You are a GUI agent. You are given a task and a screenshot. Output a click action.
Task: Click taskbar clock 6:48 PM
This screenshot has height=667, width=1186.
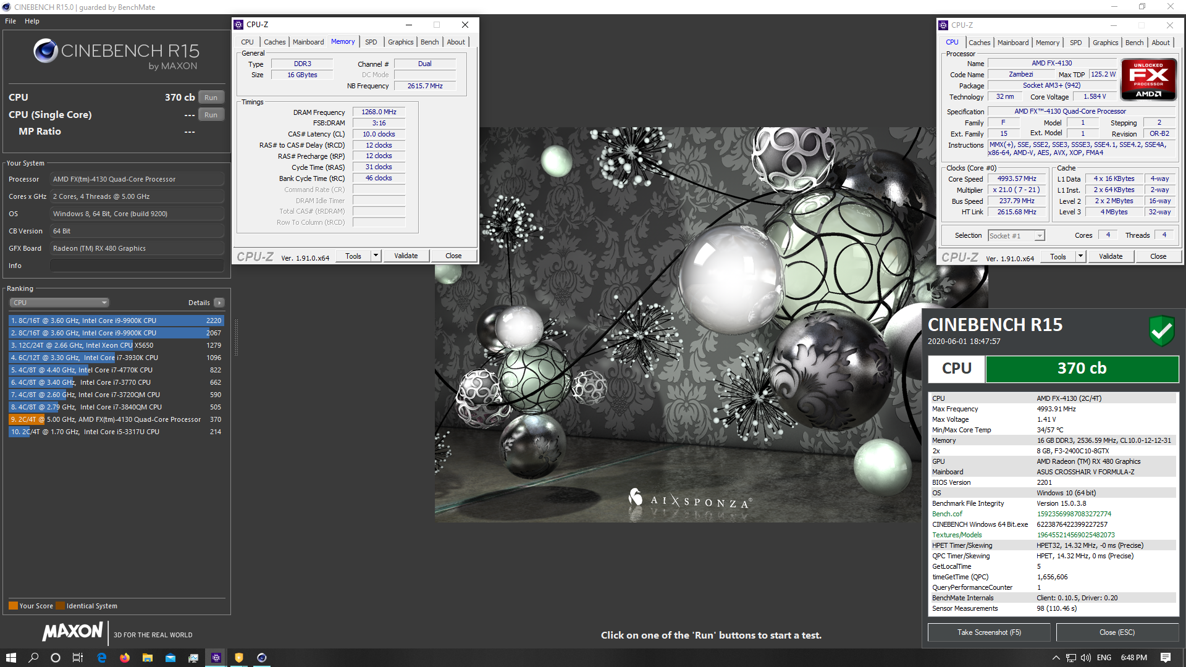point(1133,658)
